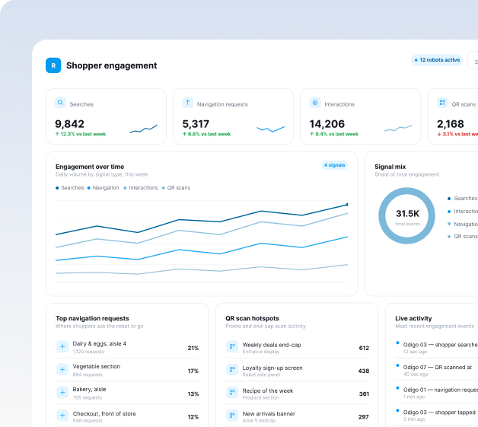Open the Searches stat card
Image resolution: width=478 pixels, height=427 pixels.
(x=106, y=116)
